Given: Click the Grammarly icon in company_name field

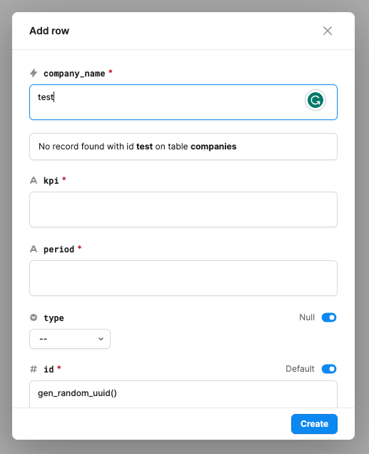Looking at the screenshot, I should tap(315, 100).
